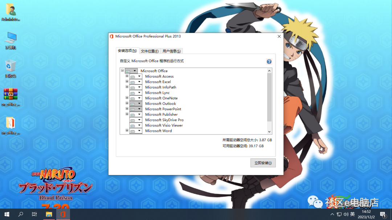Select the Microsoft Visio Viewer label
The height and width of the screenshot is (220, 392).
click(164, 125)
